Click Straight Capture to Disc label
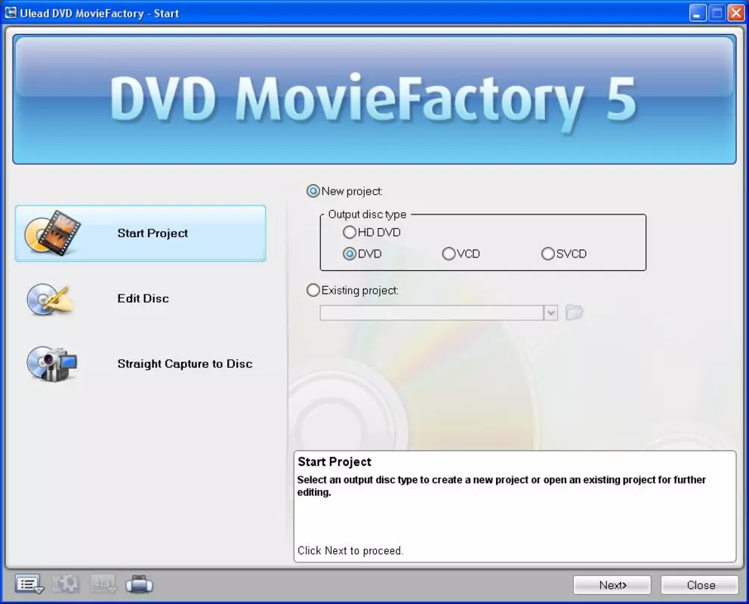749x604 pixels. tap(185, 364)
